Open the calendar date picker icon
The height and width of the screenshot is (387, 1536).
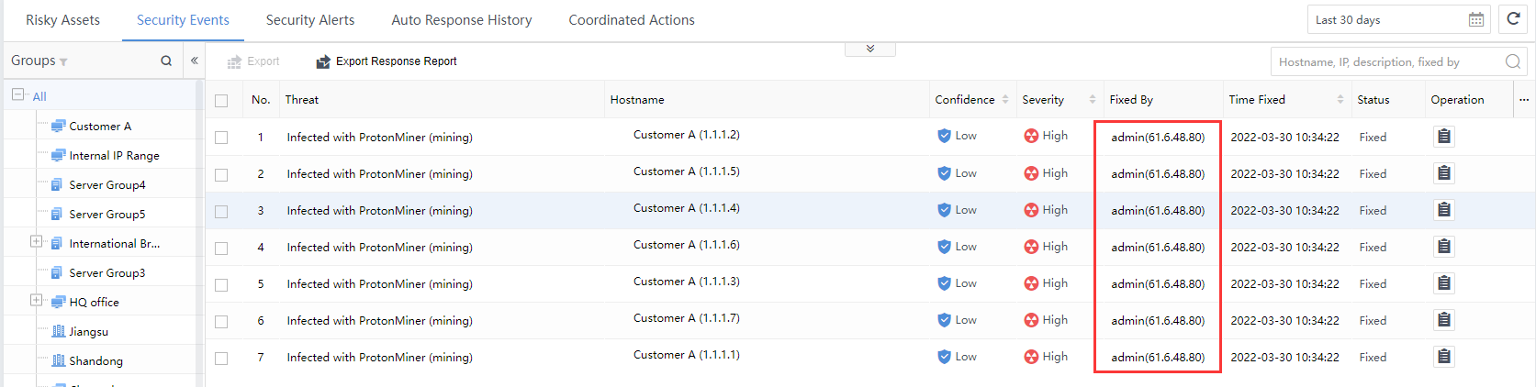[1476, 19]
